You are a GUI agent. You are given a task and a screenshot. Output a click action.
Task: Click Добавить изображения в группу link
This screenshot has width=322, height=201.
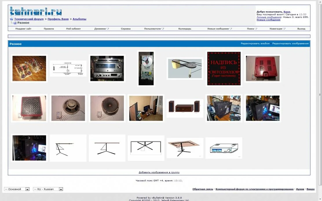pos(159,172)
